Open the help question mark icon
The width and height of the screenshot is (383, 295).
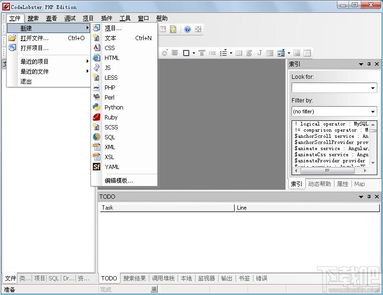(x=187, y=29)
